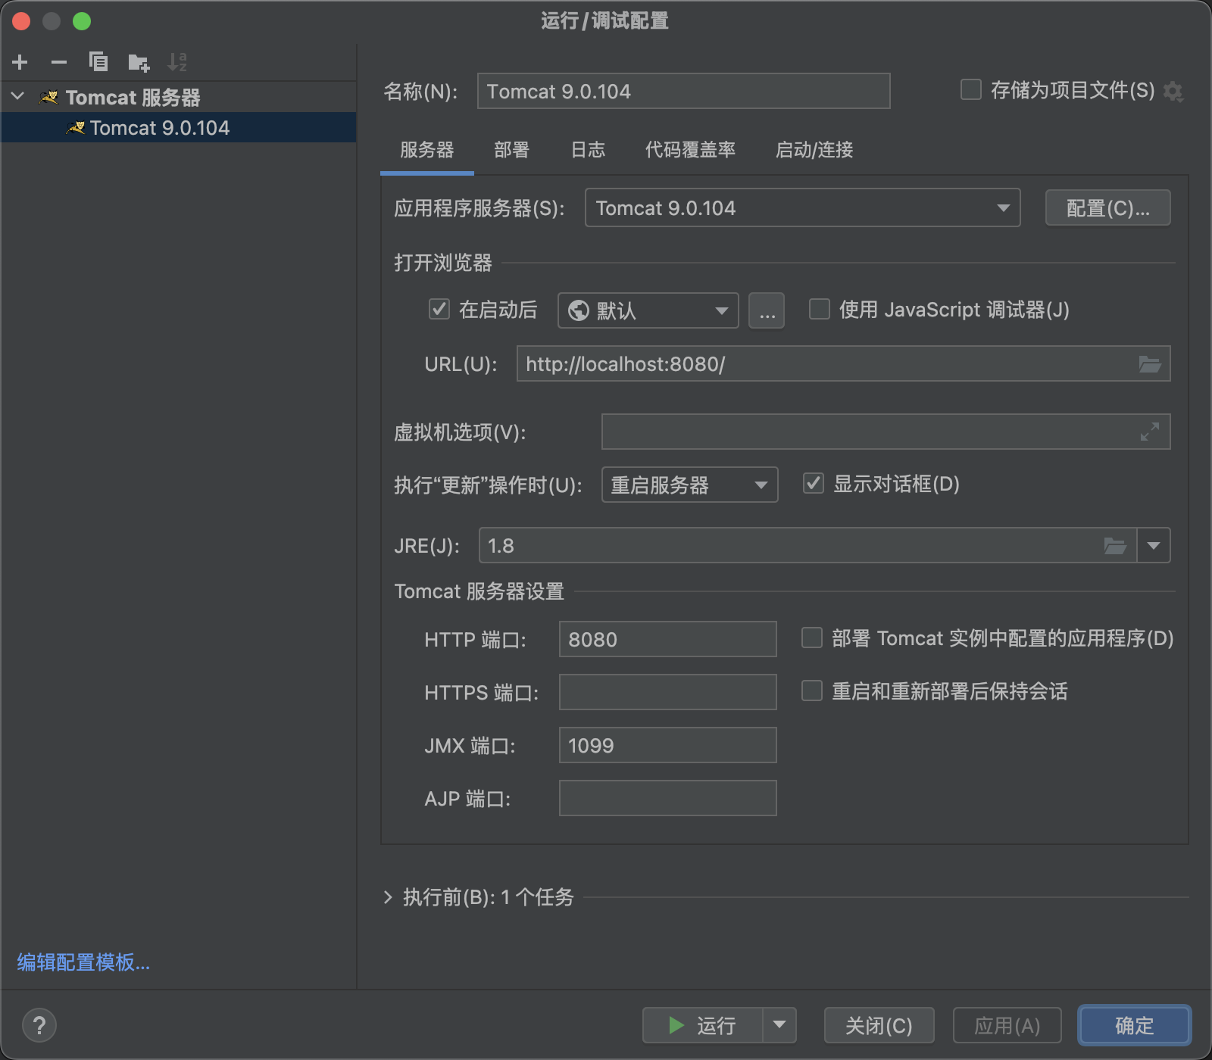Click the Sort configurations alphabetically icon

177,62
